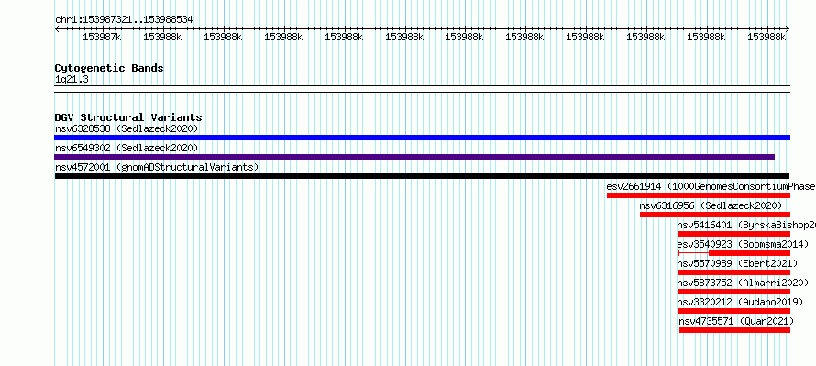The width and height of the screenshot is (816, 366).
Task: Click the 1q21.3 cytogenetic band strip
Action: [x=422, y=89]
